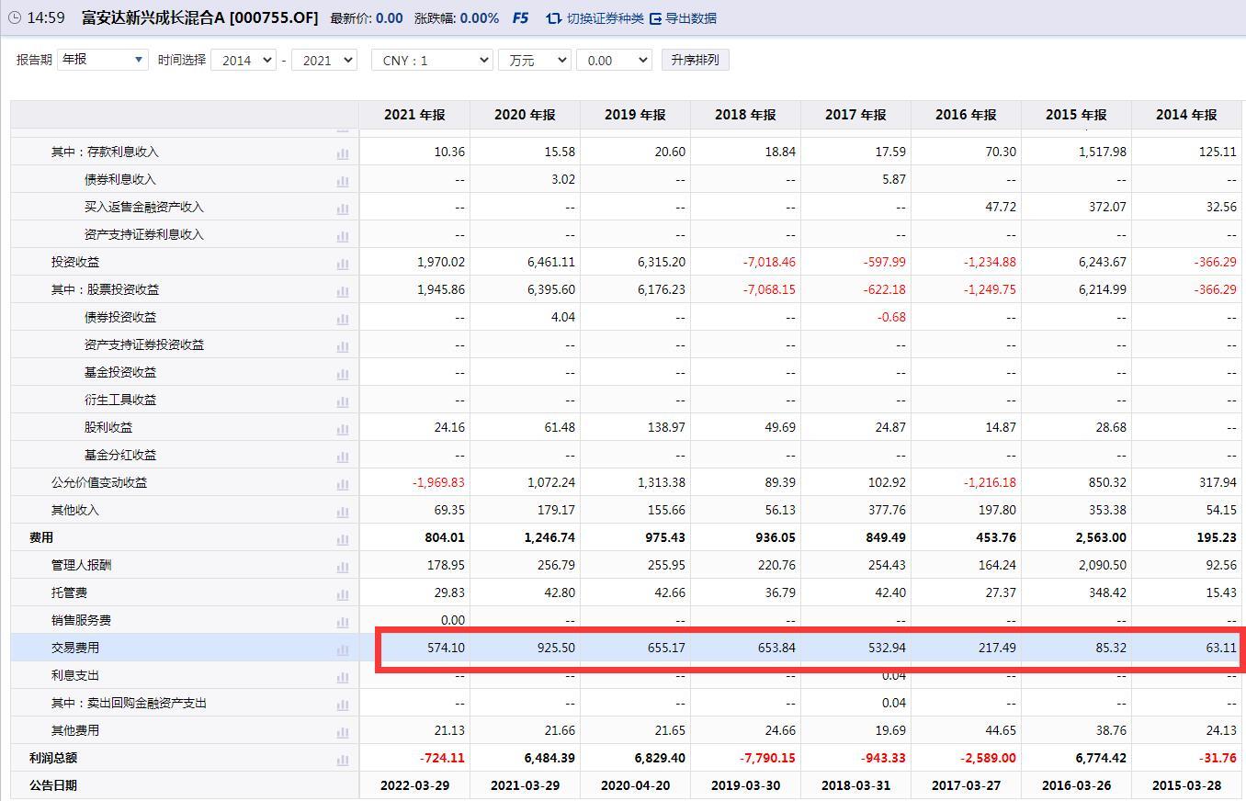This screenshot has width=1246, height=801.
Task: Select the 2021 年报 column header
Action: point(414,115)
